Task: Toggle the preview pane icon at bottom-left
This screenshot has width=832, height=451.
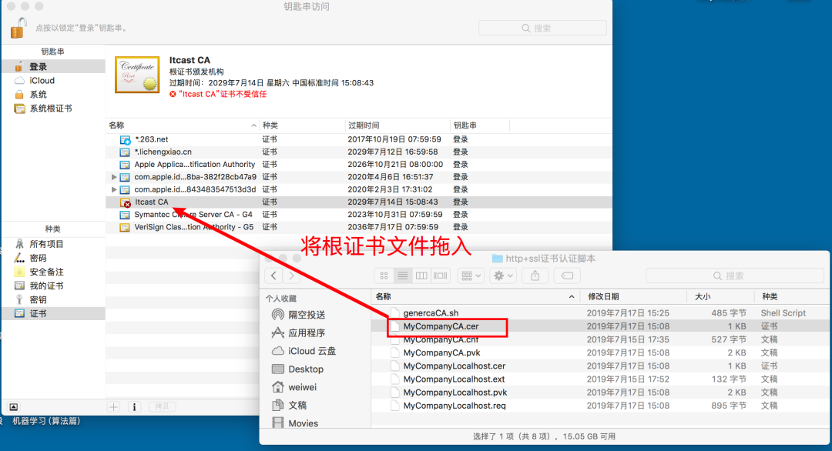Action: [14, 406]
